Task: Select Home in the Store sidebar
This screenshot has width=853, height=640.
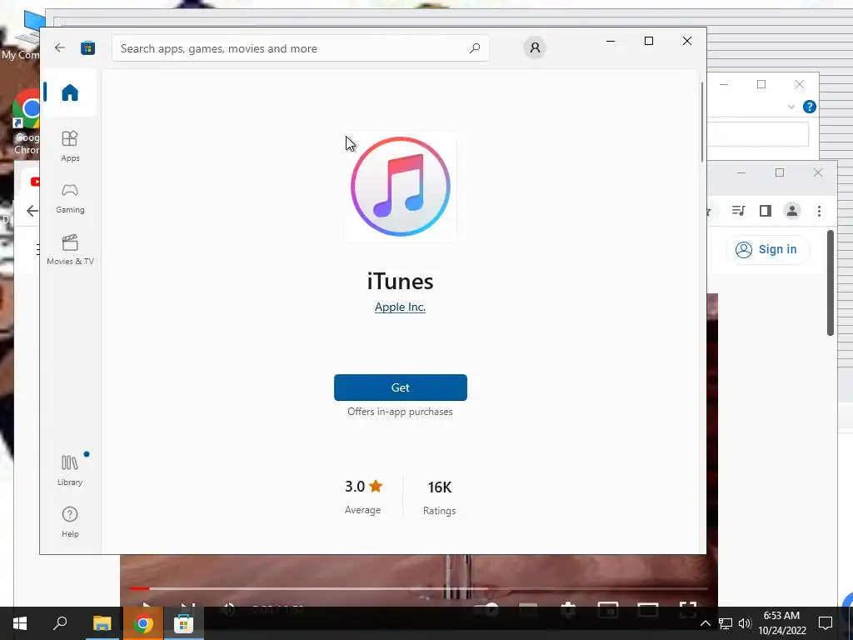Action: 70,92
